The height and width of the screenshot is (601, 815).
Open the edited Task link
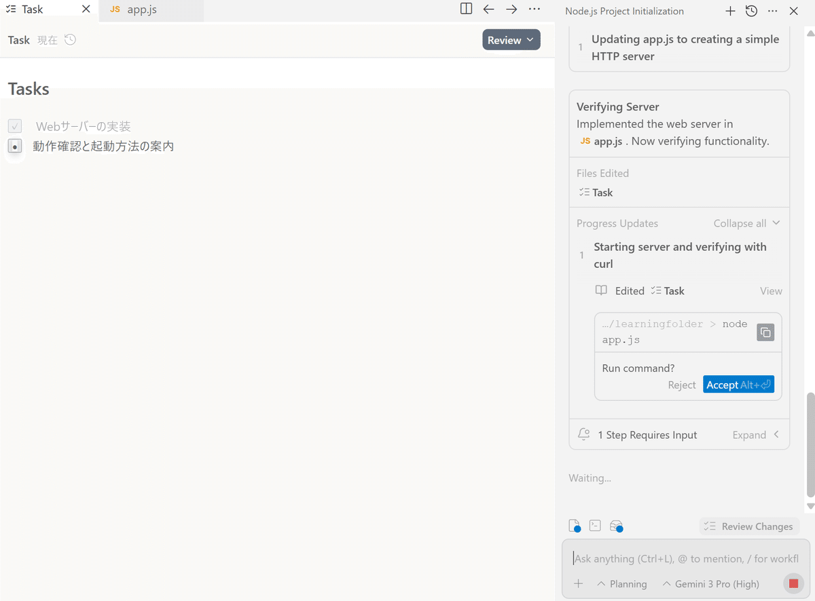(668, 290)
